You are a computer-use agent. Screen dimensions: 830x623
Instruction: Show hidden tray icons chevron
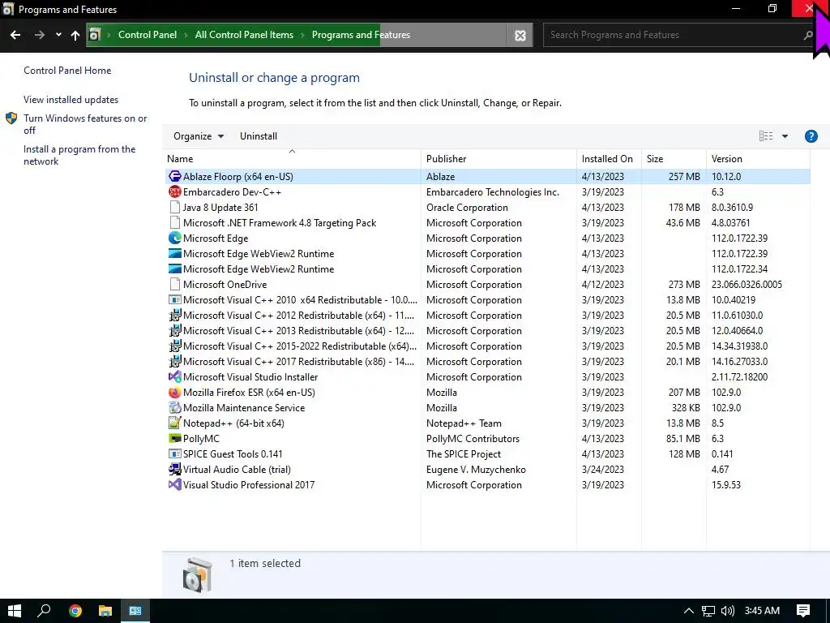pos(688,611)
